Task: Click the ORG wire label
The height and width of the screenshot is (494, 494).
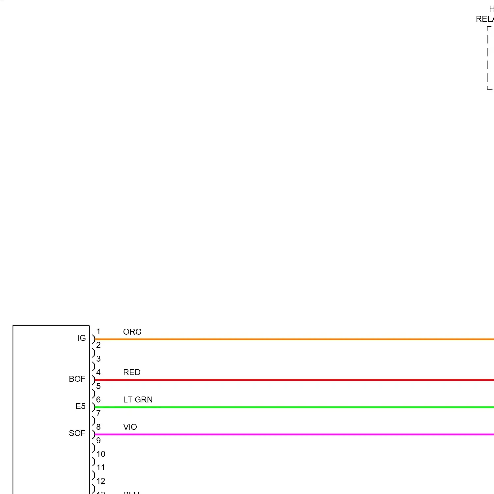Action: coord(132,332)
